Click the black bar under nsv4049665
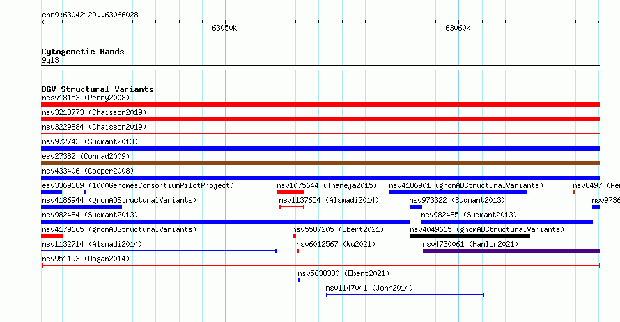The image size is (620, 322). [x=470, y=236]
